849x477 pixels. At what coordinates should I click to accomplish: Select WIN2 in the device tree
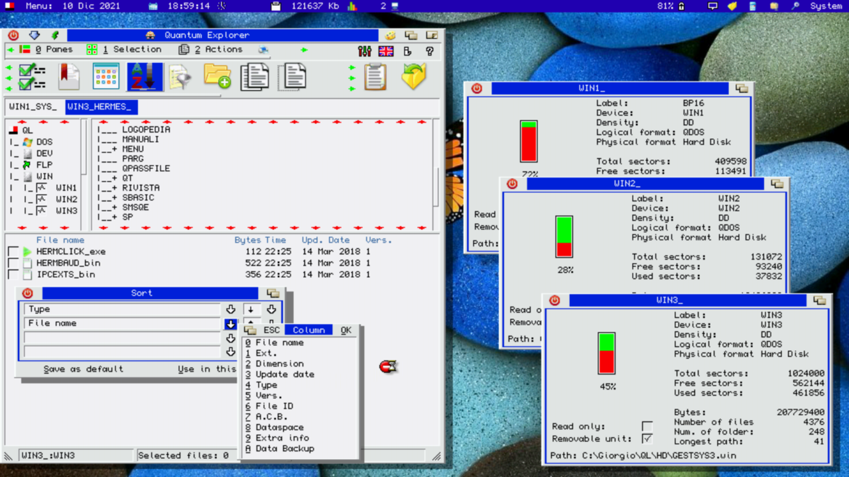[x=66, y=199]
